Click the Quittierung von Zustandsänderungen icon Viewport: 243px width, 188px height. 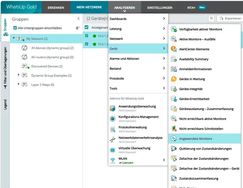click(x=174, y=149)
